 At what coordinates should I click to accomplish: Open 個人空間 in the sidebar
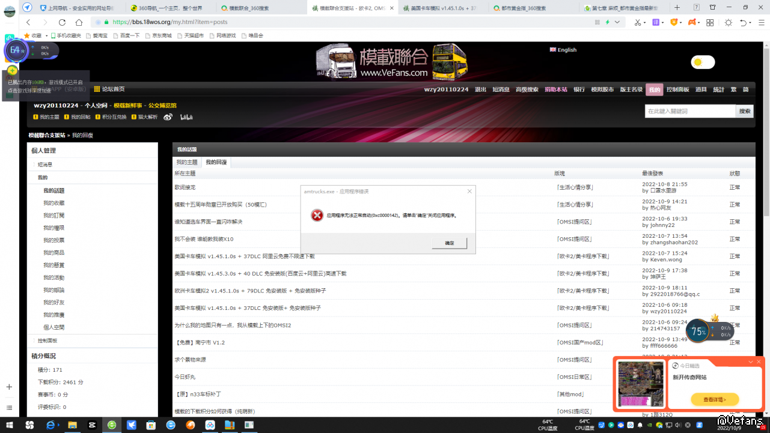pos(54,327)
